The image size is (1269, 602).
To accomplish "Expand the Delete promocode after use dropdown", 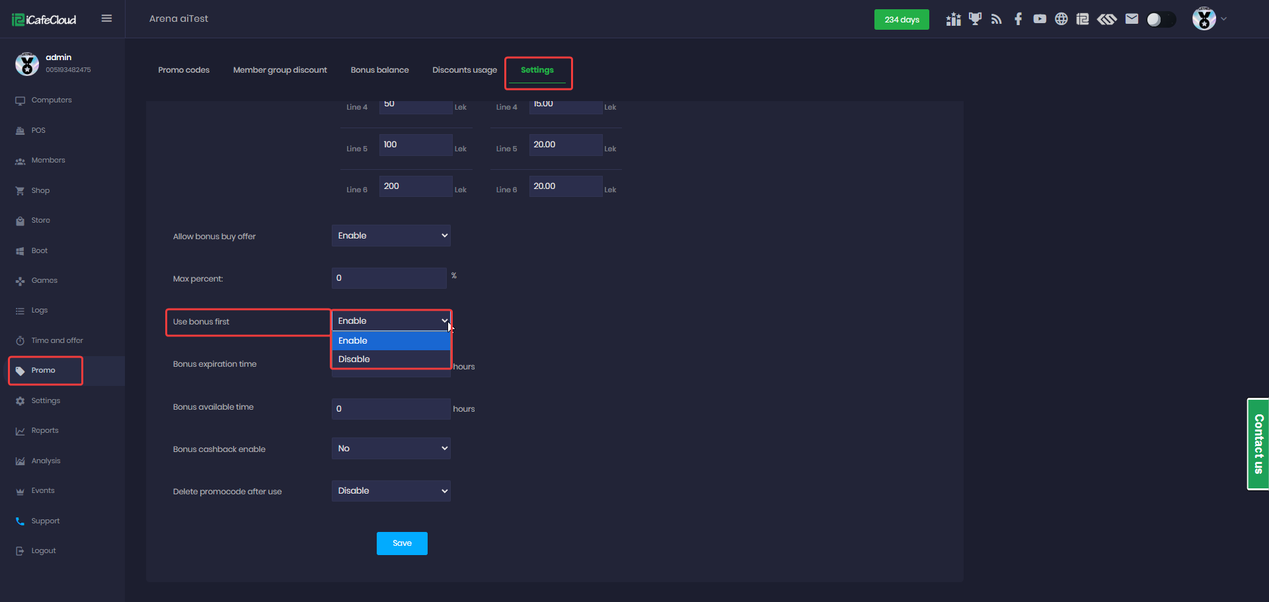I will tap(391, 491).
